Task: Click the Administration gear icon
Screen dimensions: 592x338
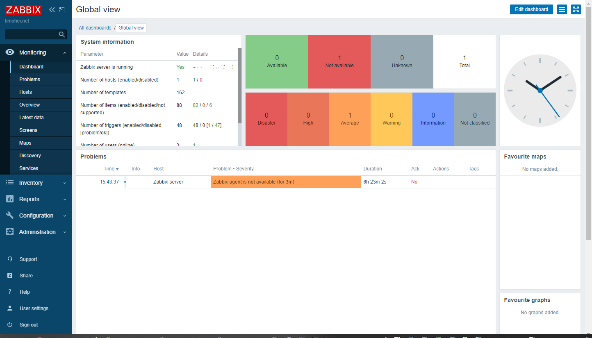Action: 10,232
